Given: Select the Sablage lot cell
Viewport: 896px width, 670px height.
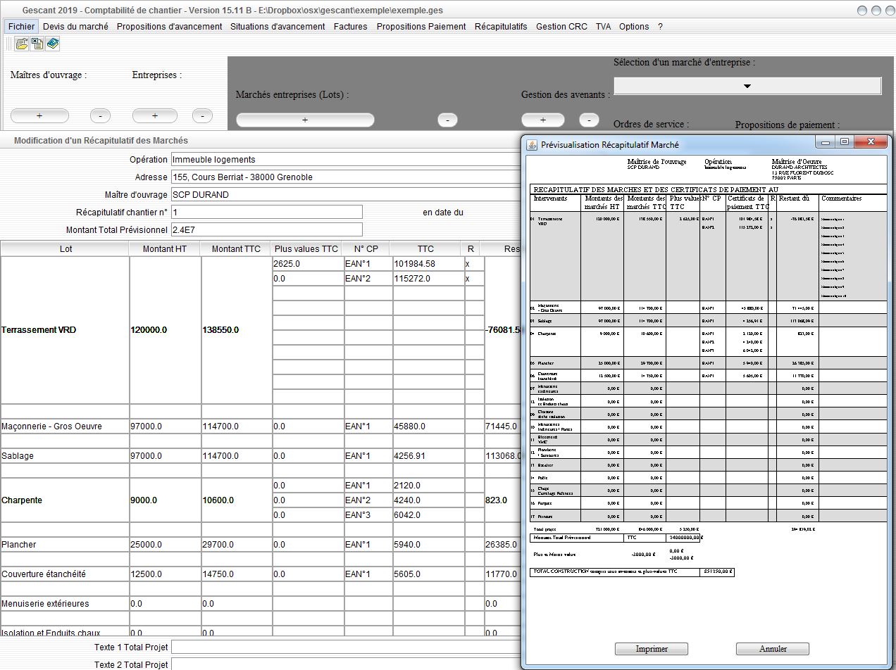Looking at the screenshot, I should coord(65,456).
